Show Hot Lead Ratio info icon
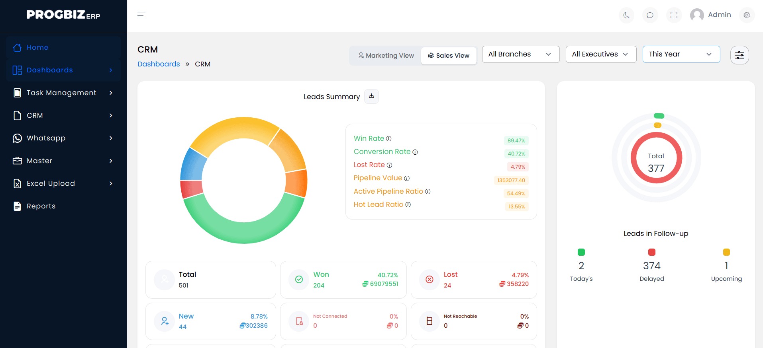 [408, 205]
